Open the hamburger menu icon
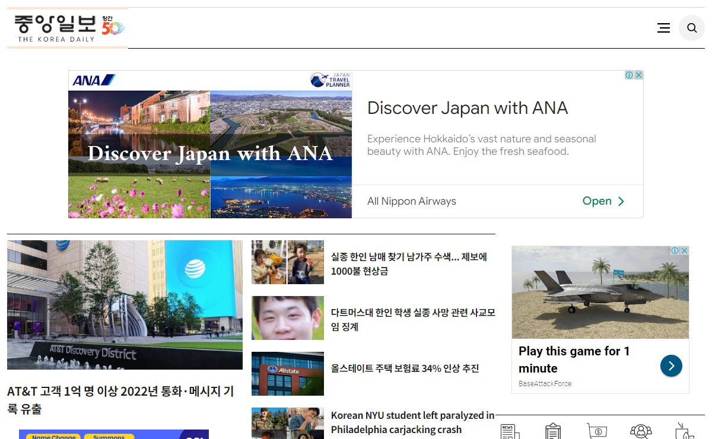This screenshot has height=439, width=712. [663, 28]
